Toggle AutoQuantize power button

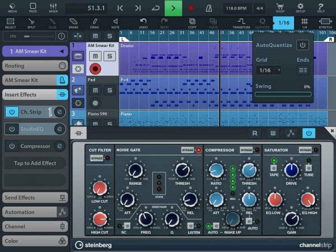point(302,45)
